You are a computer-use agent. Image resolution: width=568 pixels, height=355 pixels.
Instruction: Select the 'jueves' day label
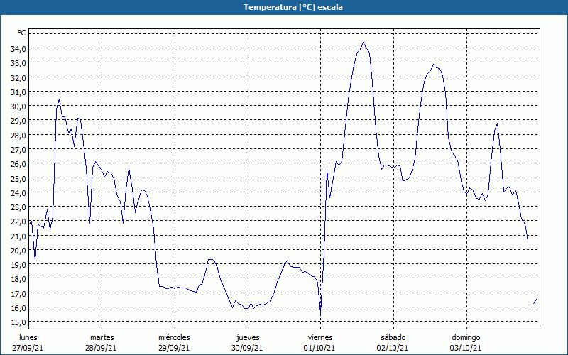click(248, 337)
